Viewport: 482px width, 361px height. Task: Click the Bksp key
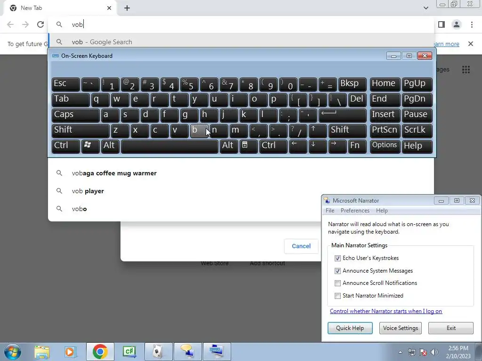pyautogui.click(x=352, y=84)
